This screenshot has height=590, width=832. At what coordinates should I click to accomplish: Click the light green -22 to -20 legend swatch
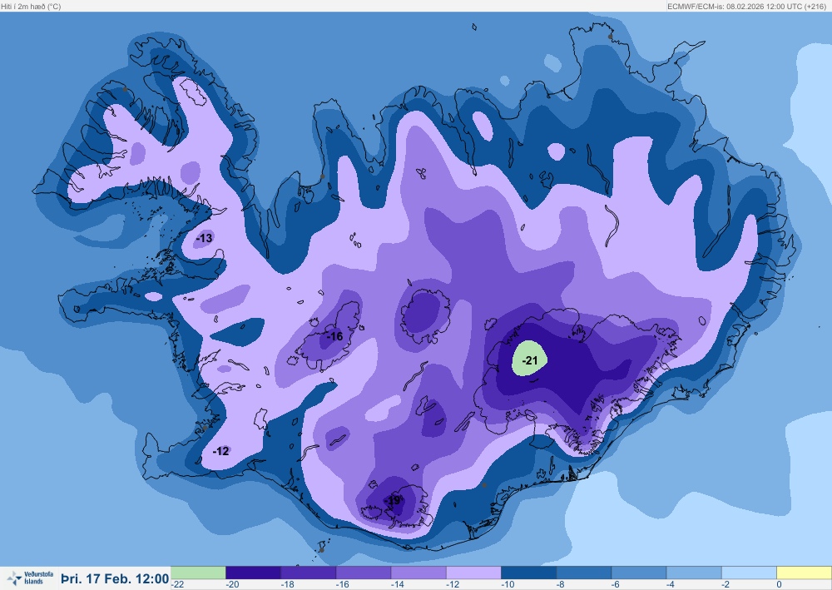point(198,573)
